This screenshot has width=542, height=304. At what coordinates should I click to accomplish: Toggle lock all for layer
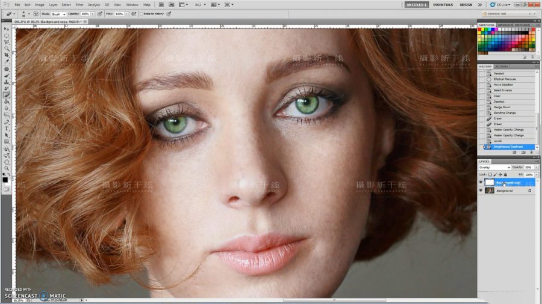tap(505, 175)
